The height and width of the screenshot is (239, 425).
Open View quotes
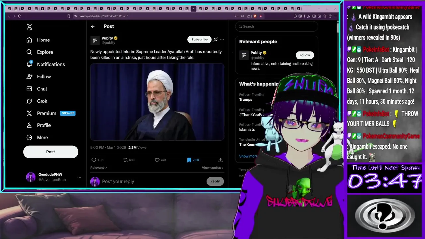[212, 168]
